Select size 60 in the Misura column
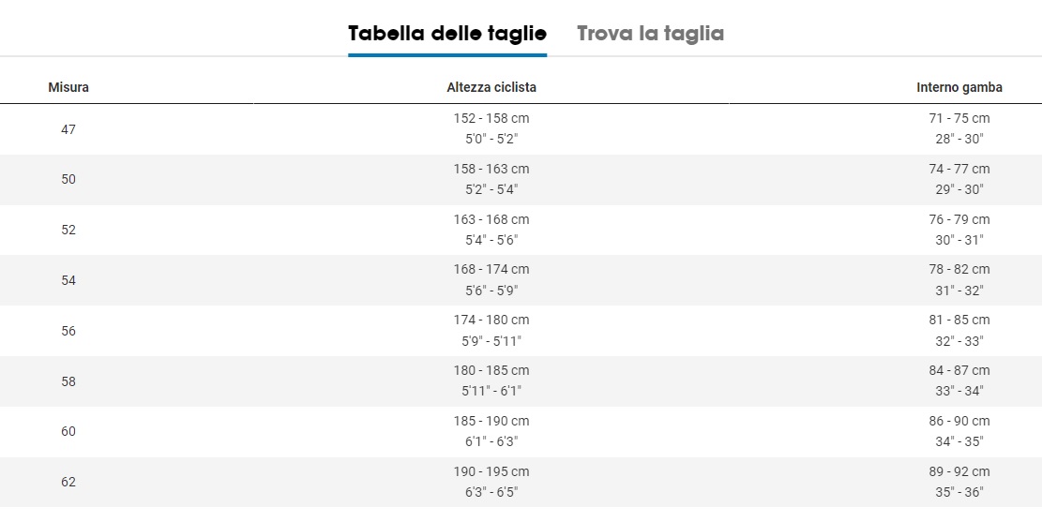 point(68,432)
